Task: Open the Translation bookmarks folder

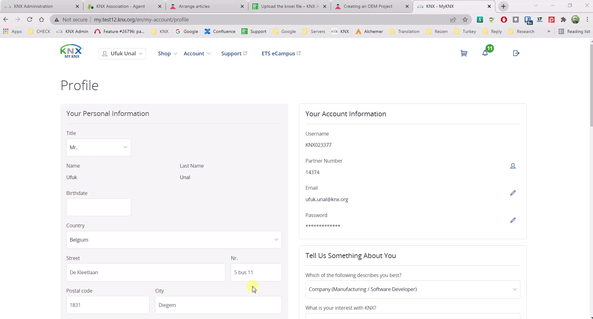Action: 405,31
